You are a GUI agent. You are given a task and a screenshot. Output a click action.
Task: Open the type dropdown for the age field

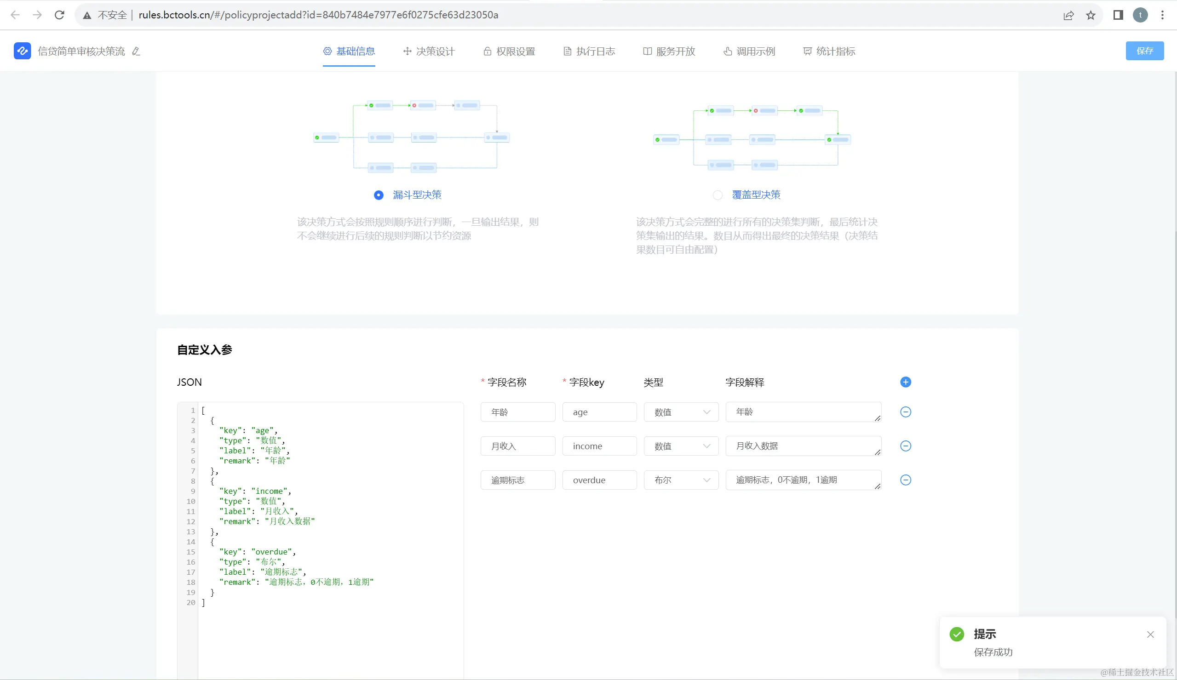click(x=681, y=412)
